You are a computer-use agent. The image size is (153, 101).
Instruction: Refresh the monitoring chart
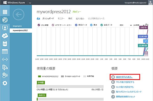point(147,25)
